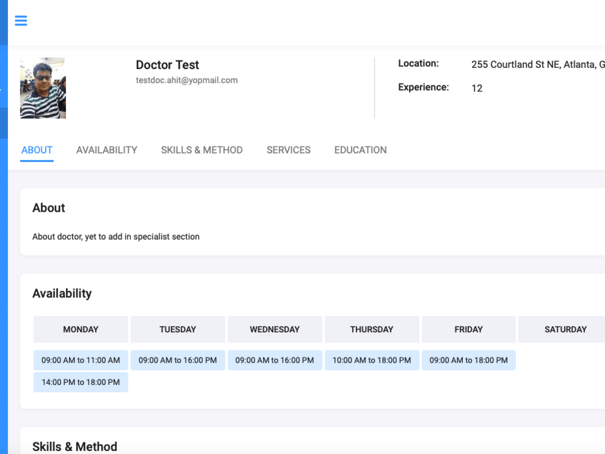Click the FRIDAY column header

pos(469,329)
